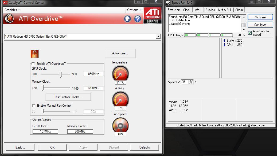Click the AVcc 3.39V reading

[x=178, y=110]
